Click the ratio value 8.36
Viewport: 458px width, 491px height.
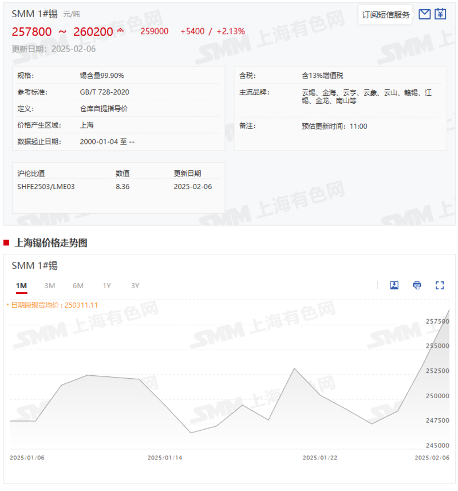(123, 187)
